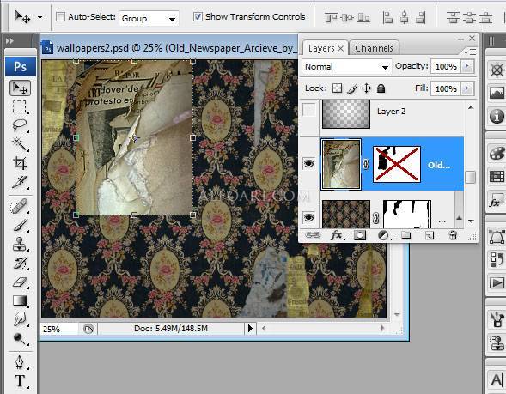Expand the toolbox double-arrow
The width and height of the screenshot is (506, 394).
[x=9, y=41]
